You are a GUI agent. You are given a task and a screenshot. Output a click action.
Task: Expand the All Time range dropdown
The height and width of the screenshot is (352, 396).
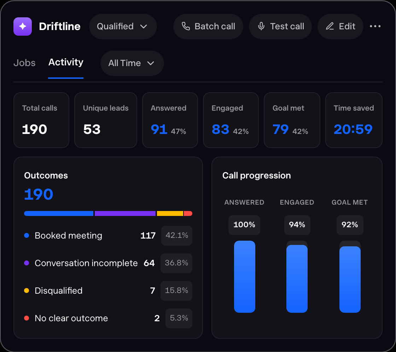click(132, 63)
